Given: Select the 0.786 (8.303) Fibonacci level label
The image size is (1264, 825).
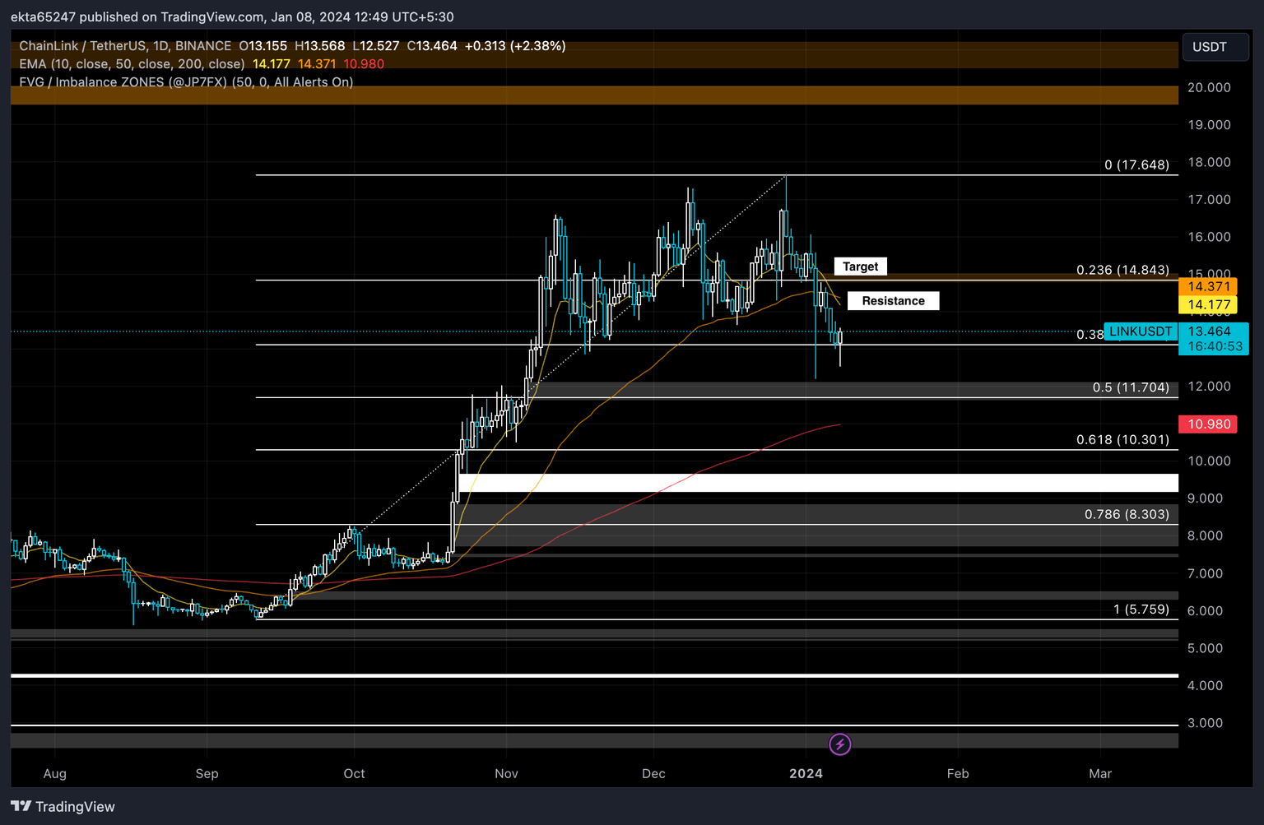Looking at the screenshot, I should point(1127,514).
